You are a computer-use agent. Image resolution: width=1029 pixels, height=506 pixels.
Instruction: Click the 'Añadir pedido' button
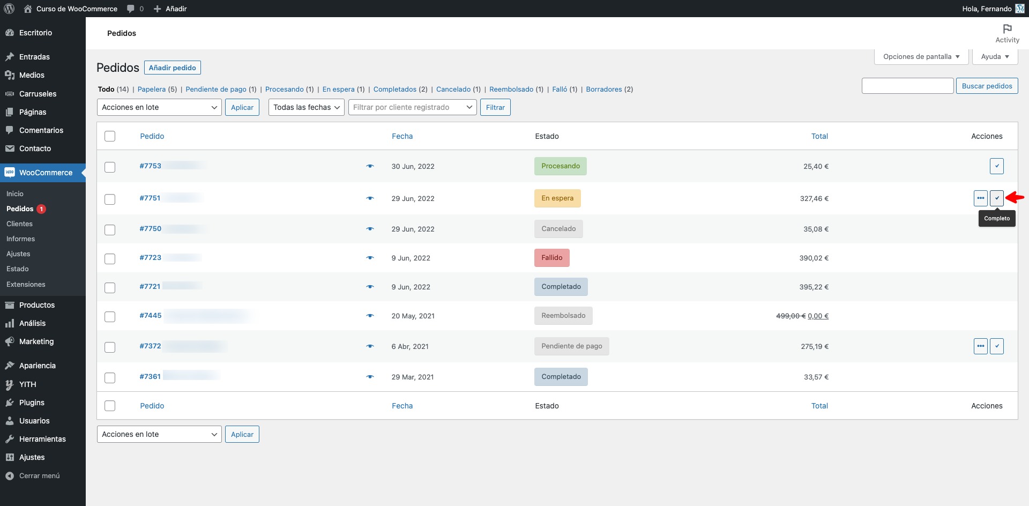[173, 68]
